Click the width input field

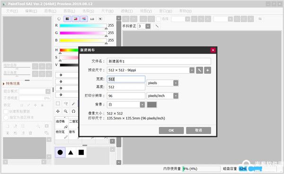126,79
